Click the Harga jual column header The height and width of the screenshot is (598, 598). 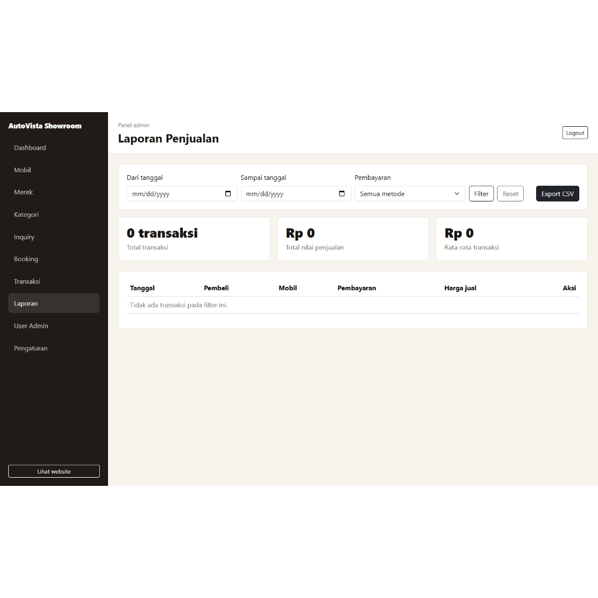click(460, 288)
